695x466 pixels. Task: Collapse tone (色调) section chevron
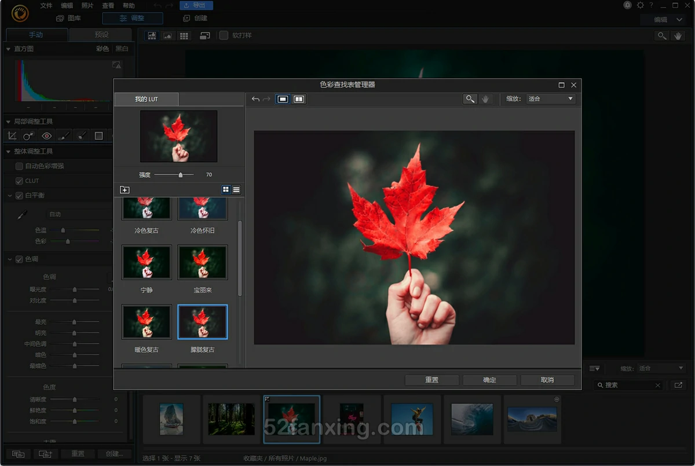(x=10, y=259)
